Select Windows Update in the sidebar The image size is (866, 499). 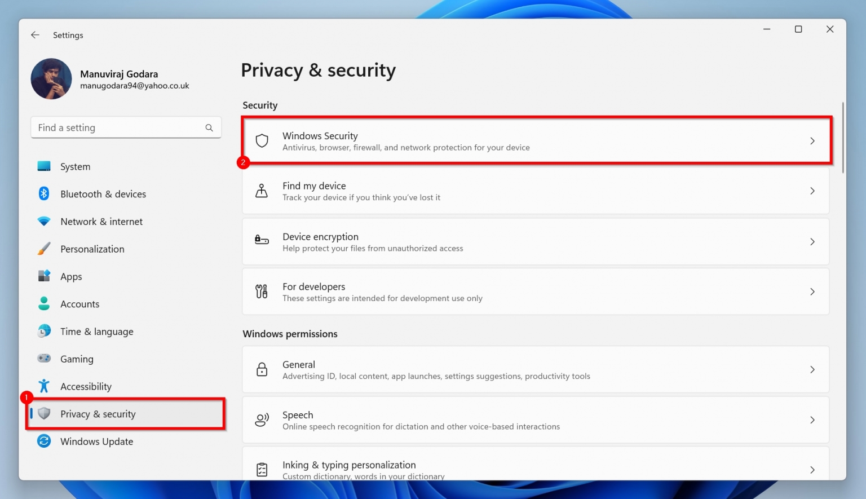pyautogui.click(x=96, y=441)
